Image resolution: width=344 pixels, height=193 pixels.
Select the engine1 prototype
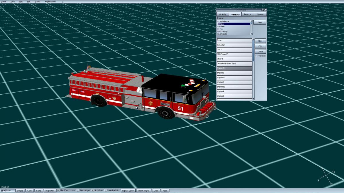click(234, 73)
